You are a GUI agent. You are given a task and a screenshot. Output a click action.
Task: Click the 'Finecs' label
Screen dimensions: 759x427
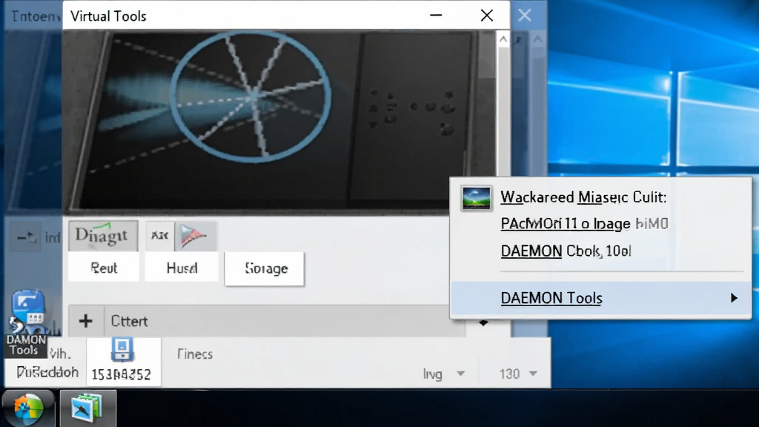(195, 354)
